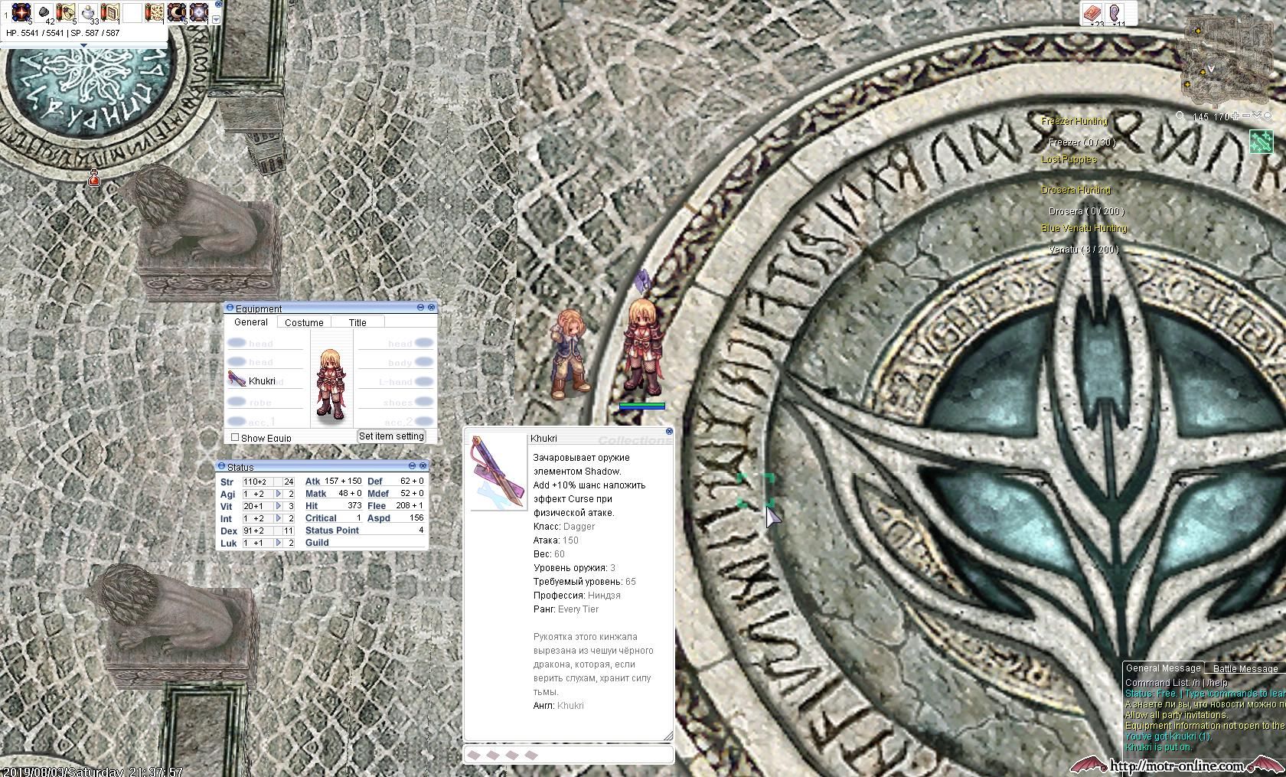1286x777 pixels.
Task: Increase Vit stat with its arrow
Action: click(279, 506)
